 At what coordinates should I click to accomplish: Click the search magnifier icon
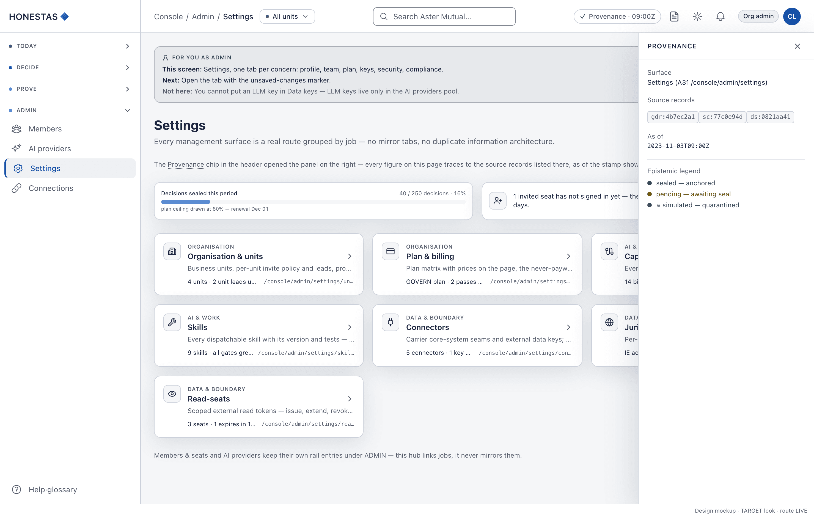(384, 16)
